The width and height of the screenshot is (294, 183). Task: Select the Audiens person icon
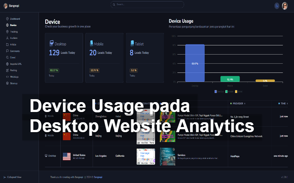[7, 38]
